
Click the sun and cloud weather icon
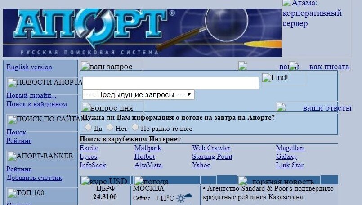click(184, 198)
